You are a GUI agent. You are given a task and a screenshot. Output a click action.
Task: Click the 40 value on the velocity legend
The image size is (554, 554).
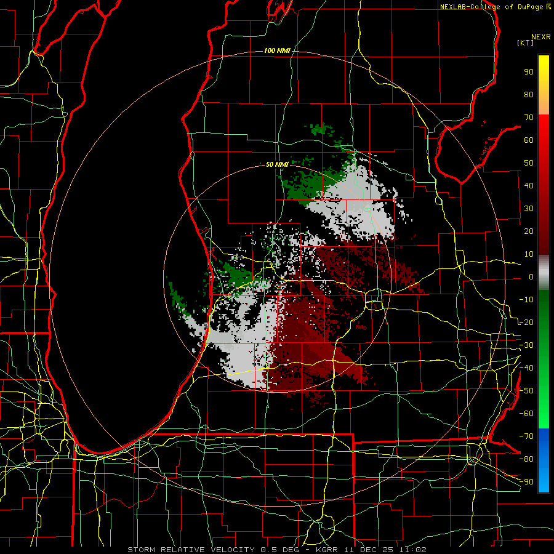tap(529, 185)
